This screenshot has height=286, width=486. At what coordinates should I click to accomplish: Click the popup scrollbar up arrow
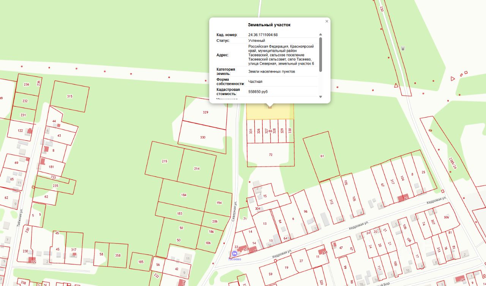pyautogui.click(x=320, y=35)
